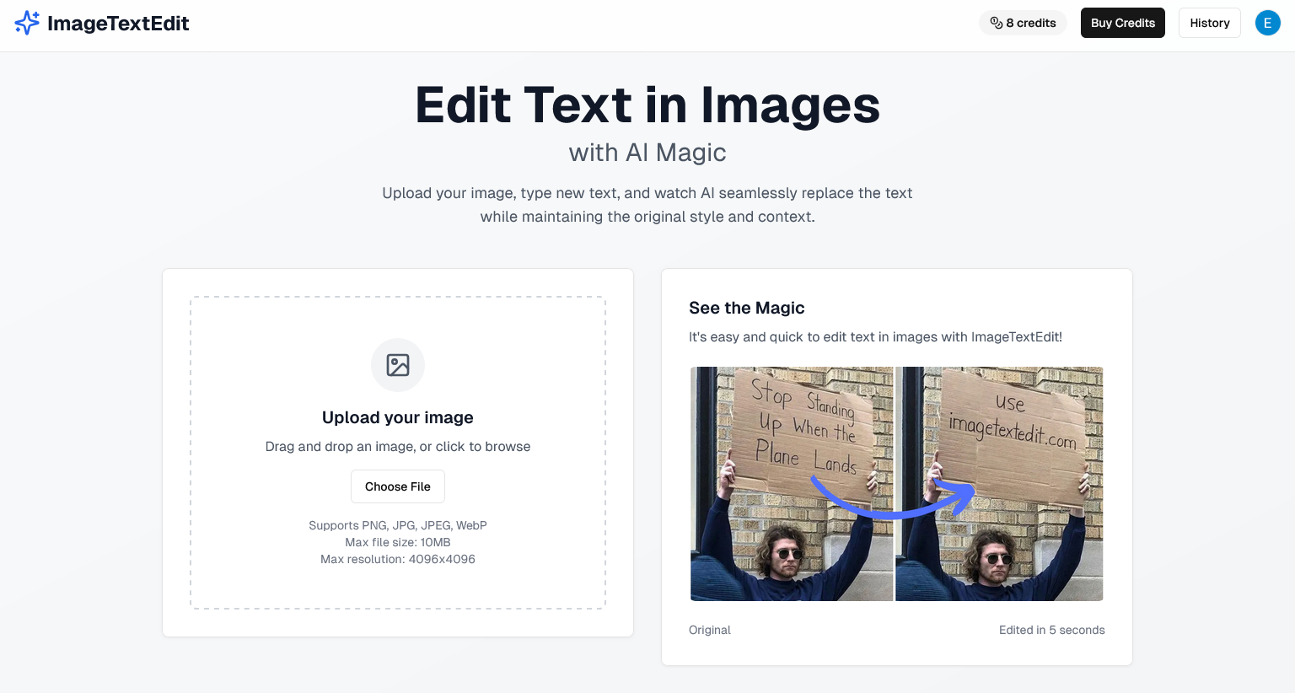Click the See the Magic heading
This screenshot has height=693, width=1295.
(x=746, y=308)
